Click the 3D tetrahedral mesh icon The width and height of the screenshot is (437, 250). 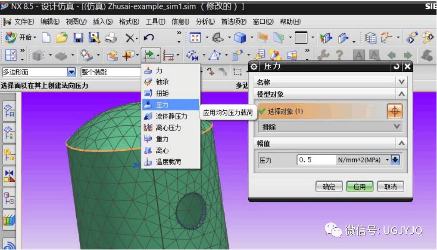click(215, 55)
